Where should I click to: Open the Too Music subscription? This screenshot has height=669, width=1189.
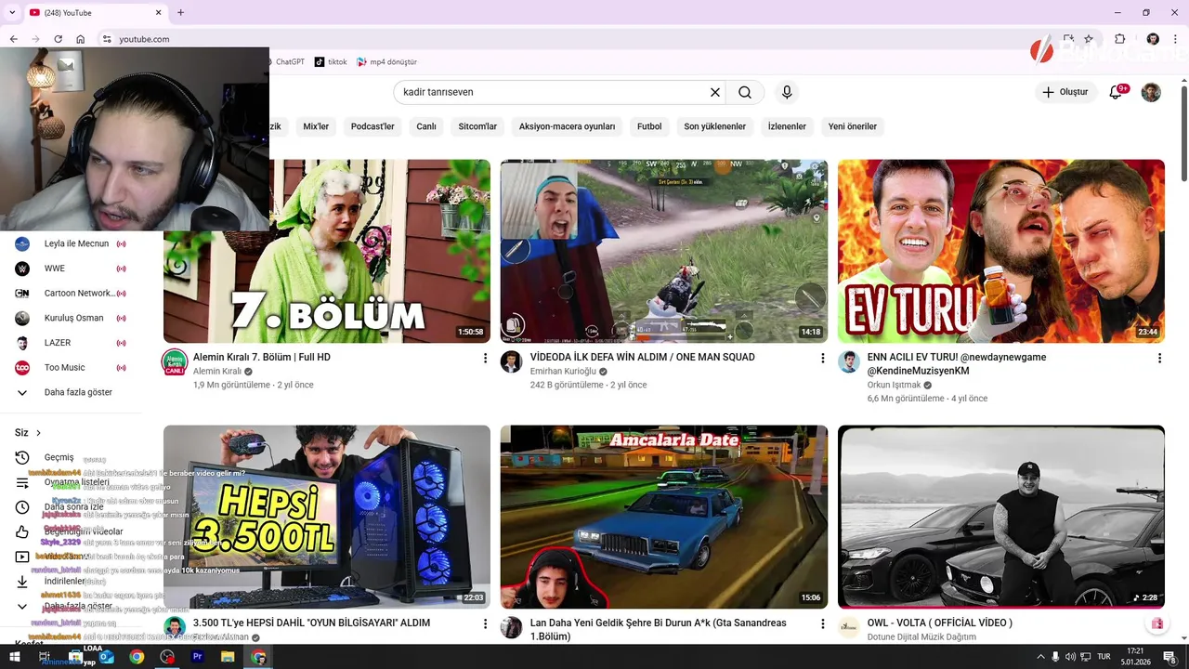(71, 368)
